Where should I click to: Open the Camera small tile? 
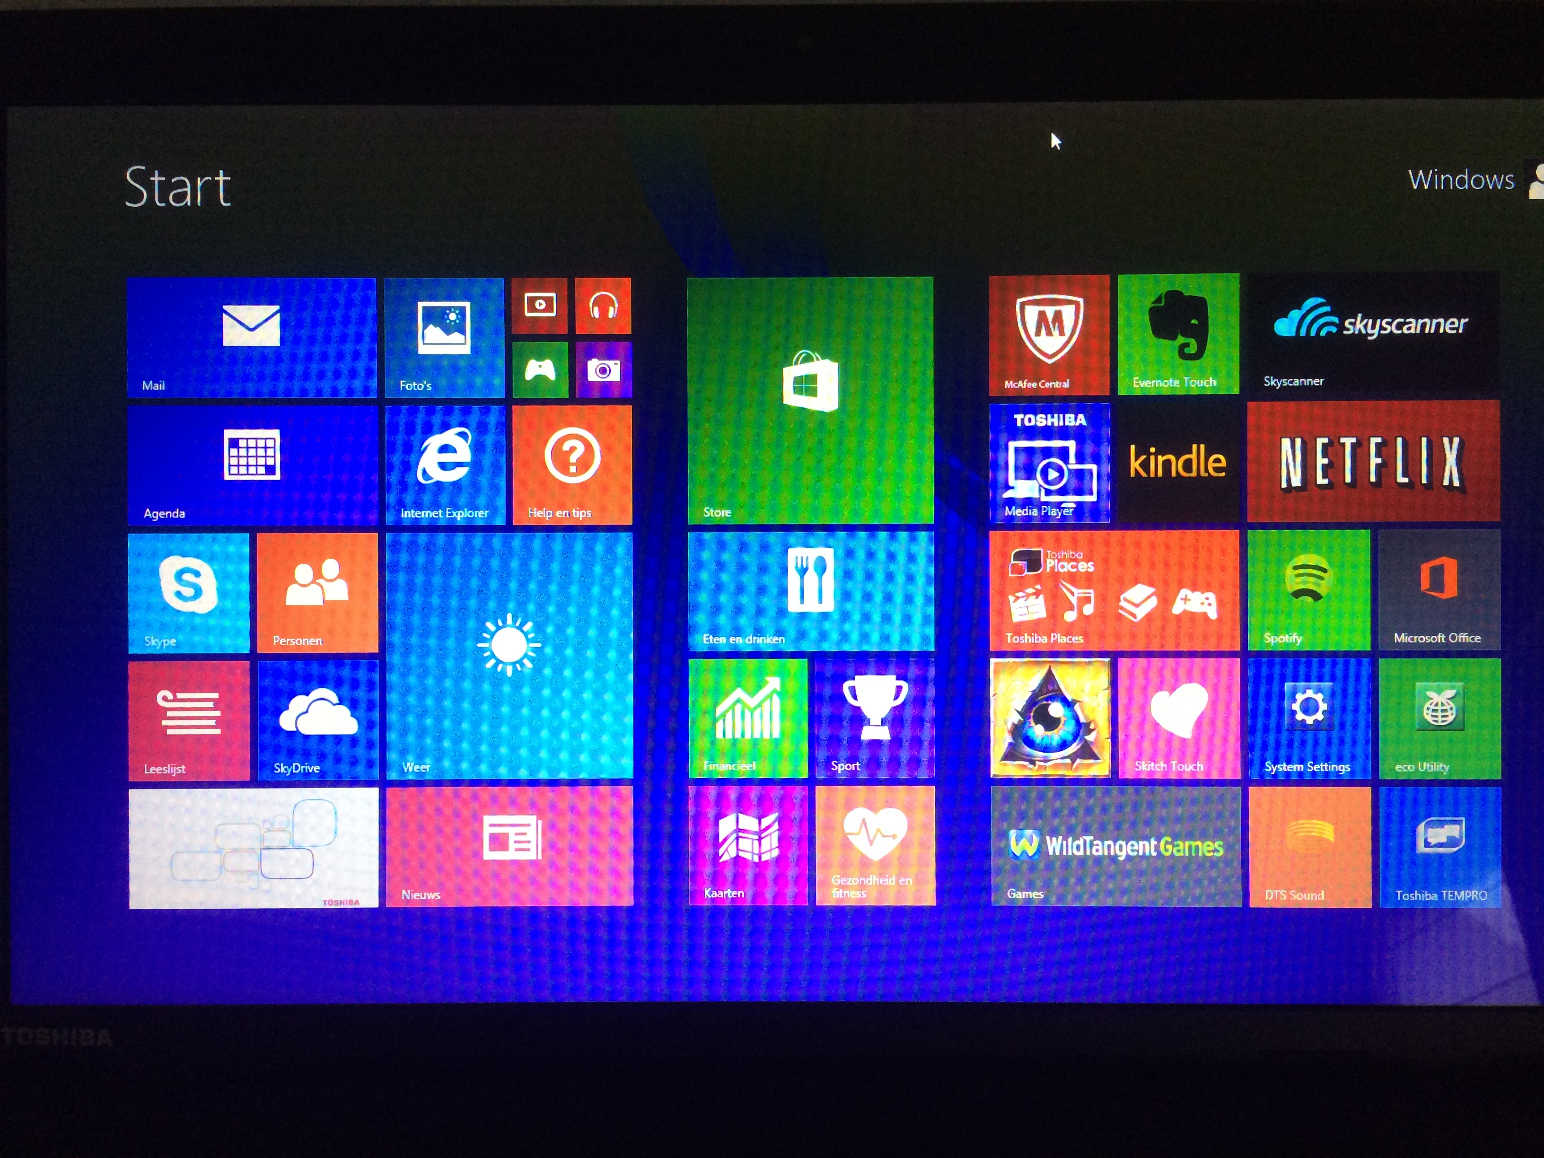click(604, 370)
